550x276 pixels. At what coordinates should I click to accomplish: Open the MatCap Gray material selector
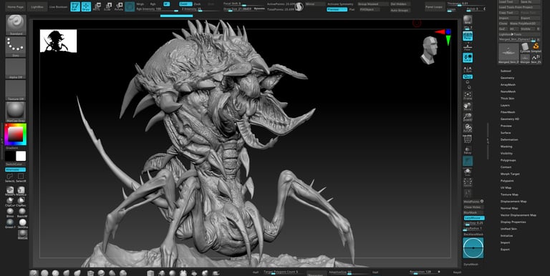click(16, 112)
